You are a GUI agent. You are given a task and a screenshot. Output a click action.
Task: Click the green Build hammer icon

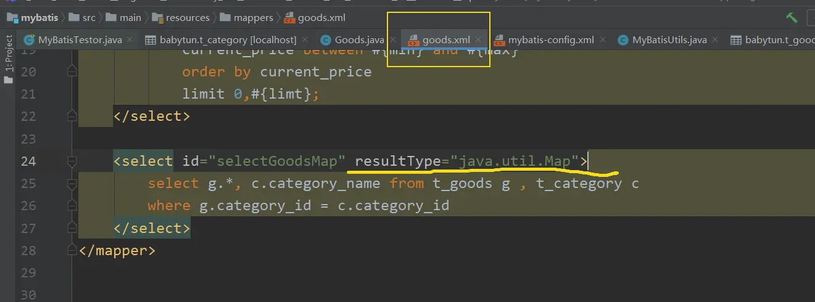click(x=792, y=18)
